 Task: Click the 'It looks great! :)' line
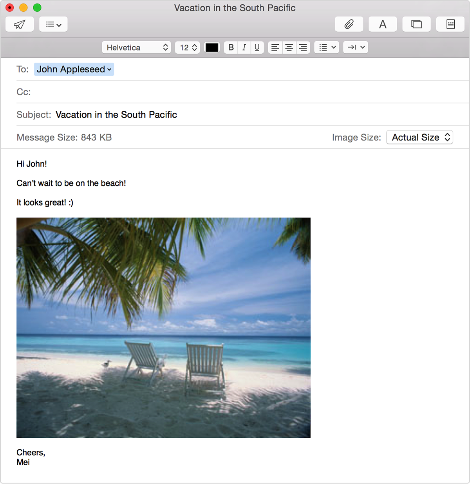tap(45, 202)
